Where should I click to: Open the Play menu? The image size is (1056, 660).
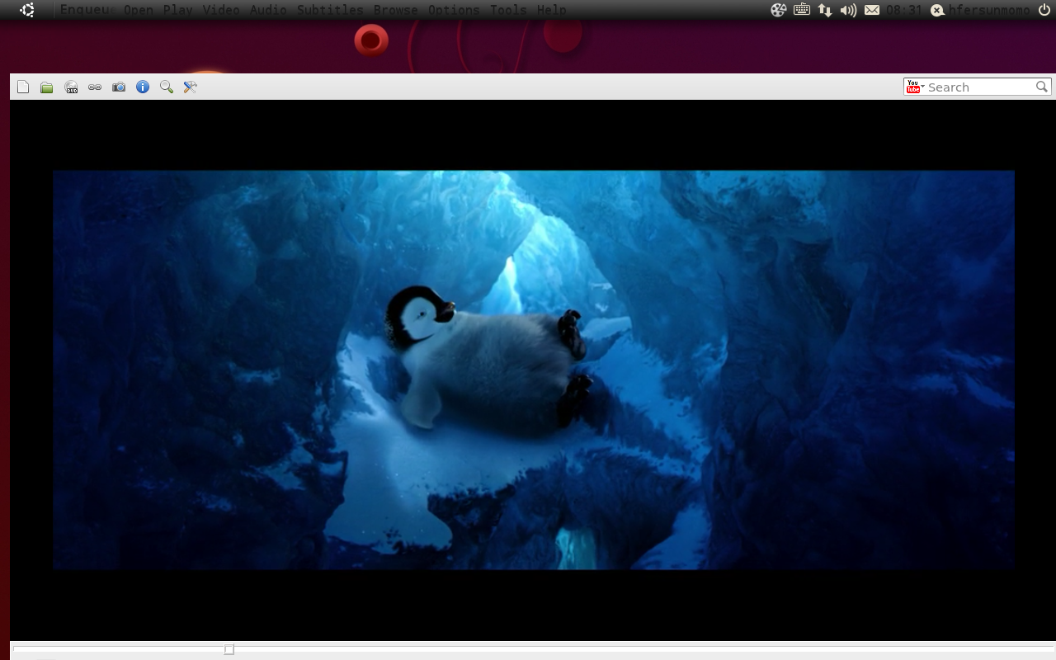[x=177, y=10]
